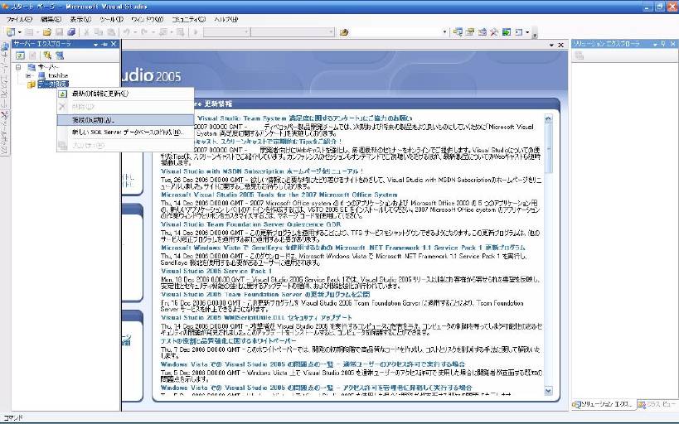Image resolution: width=679 pixels, height=424 pixels.
Task: Open Other Windows dropdown arrow in toolbar
Action: coord(527,32)
